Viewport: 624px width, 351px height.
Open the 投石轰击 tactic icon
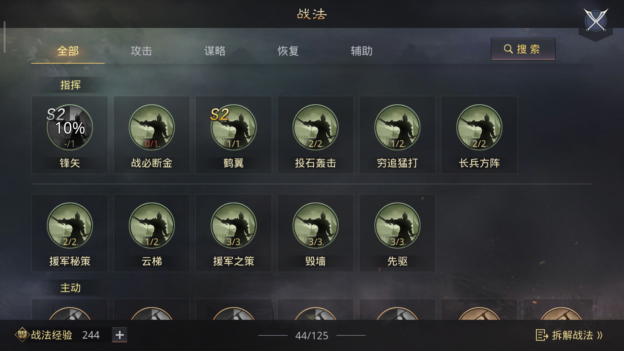click(316, 127)
